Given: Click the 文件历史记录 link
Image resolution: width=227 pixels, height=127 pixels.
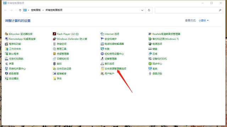Looking at the screenshot, I should point(64,68).
